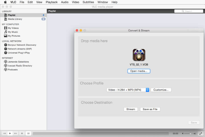
Task: Click the My Pictures image icon
Action: tap(6, 36)
